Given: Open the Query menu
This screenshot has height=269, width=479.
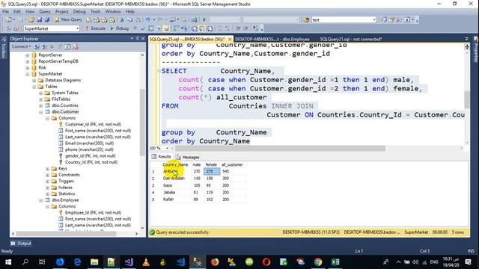Looking at the screenshot, I should (x=45, y=12).
